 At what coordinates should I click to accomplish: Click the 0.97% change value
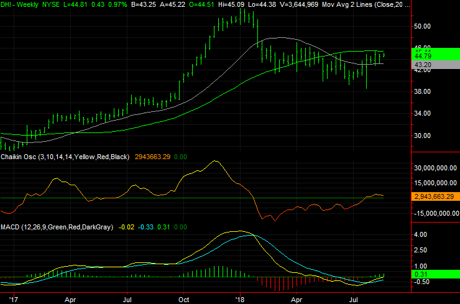(x=117, y=4)
